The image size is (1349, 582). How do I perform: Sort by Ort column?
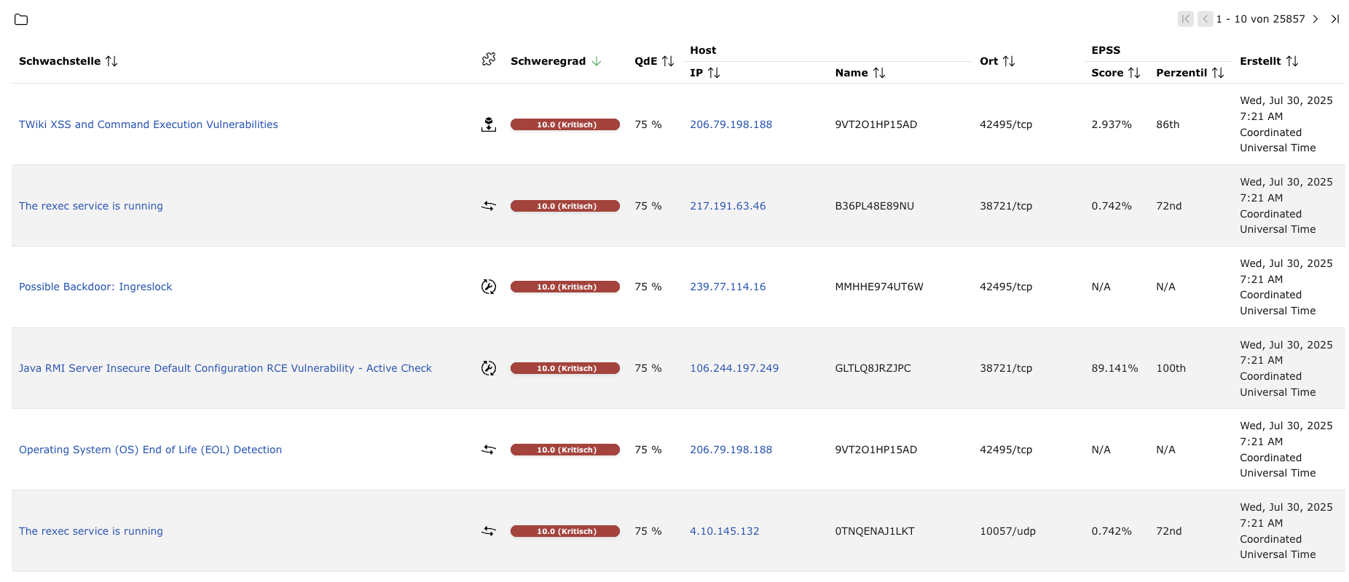(1009, 62)
